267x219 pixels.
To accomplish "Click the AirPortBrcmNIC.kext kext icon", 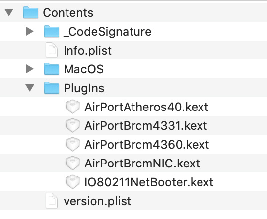I will (72, 163).
